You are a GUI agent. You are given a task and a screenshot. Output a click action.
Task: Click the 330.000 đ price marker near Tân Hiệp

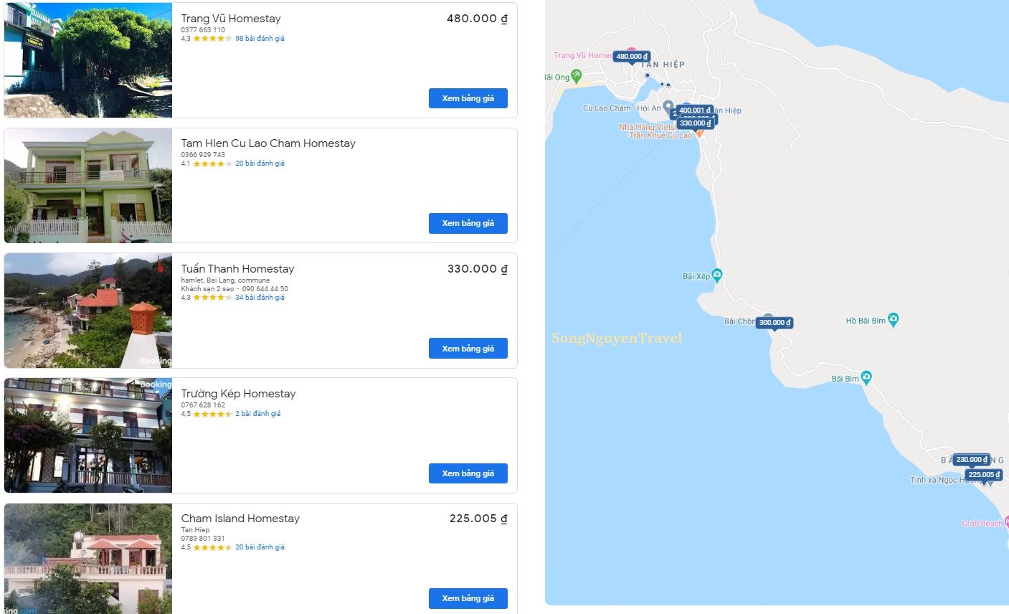pos(694,123)
